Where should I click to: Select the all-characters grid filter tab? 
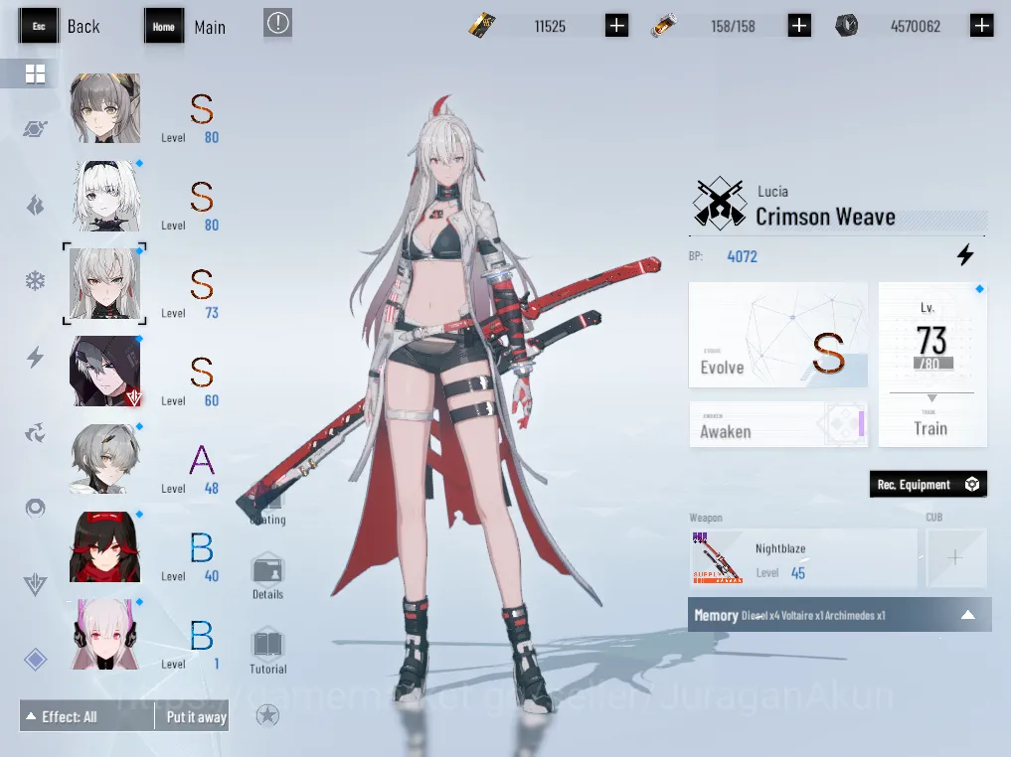(x=35, y=75)
